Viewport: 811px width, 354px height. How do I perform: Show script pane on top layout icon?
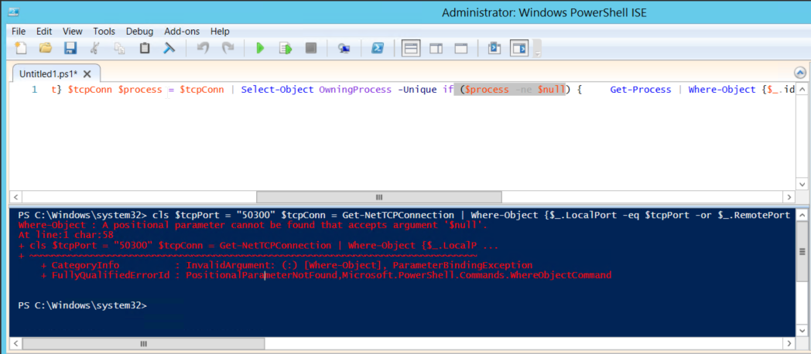pyautogui.click(x=411, y=49)
